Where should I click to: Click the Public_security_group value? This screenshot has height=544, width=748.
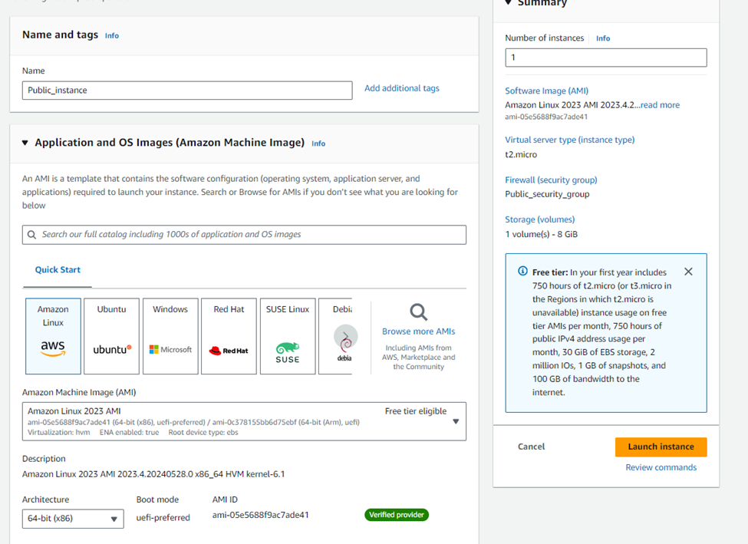tap(547, 194)
